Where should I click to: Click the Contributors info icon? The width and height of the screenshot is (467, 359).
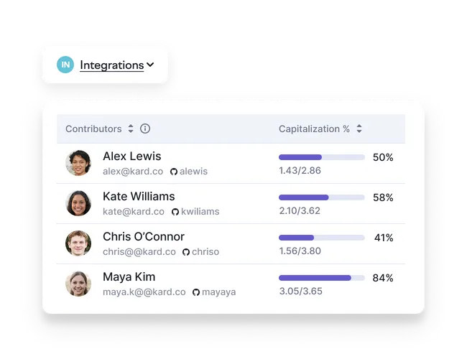[x=145, y=129]
